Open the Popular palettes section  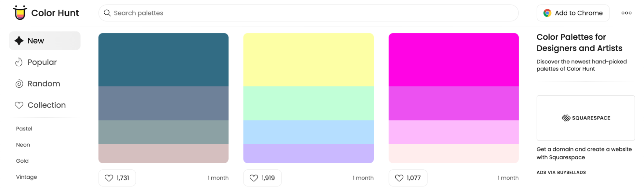click(42, 62)
